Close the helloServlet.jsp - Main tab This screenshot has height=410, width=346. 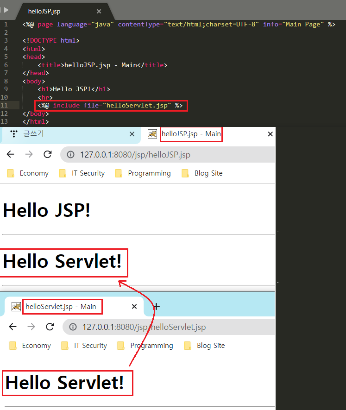click(134, 306)
